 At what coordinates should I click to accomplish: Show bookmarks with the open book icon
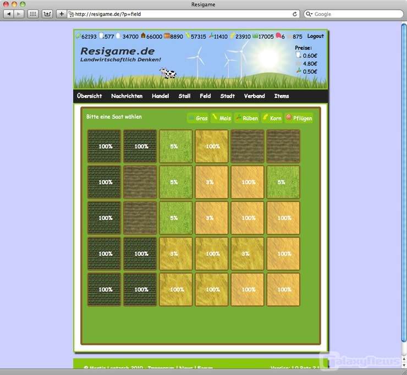47,14
